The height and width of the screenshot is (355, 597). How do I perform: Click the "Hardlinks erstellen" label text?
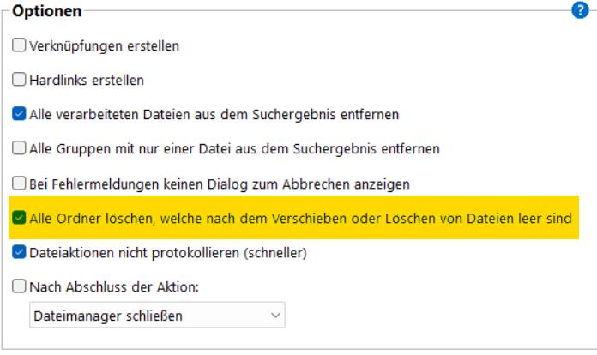click(86, 80)
